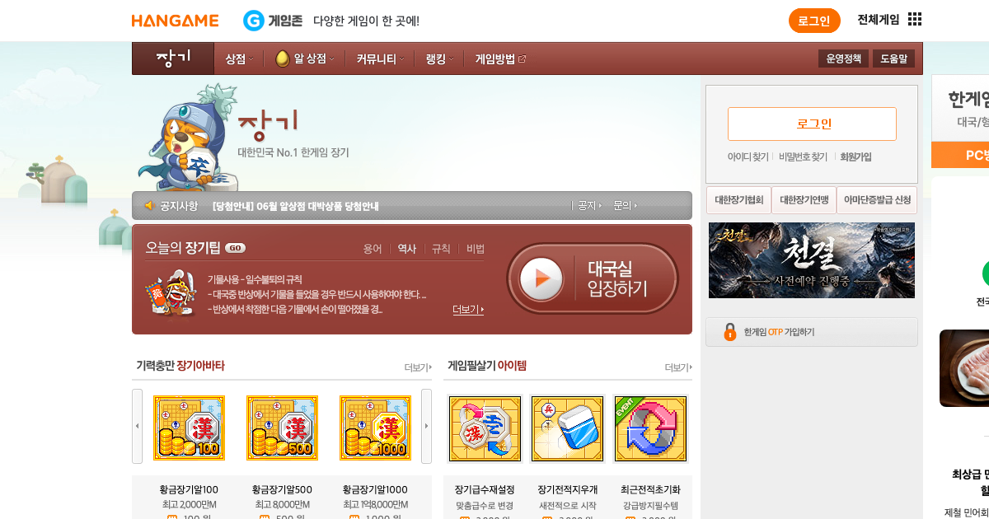Go to previous avatar items with left arrow
Image resolution: width=989 pixels, height=519 pixels.
pos(137,426)
